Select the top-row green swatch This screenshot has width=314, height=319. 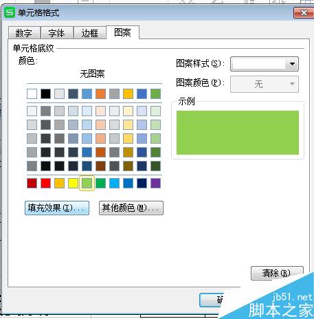(155, 93)
